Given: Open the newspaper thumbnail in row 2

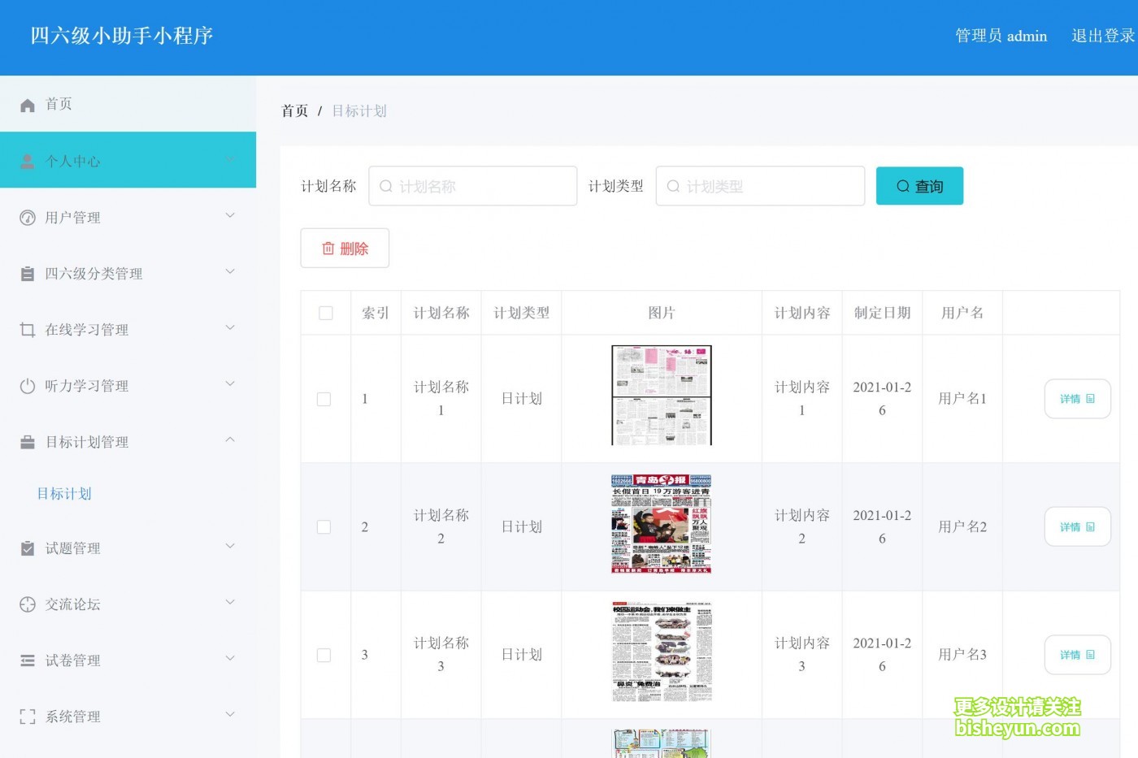Looking at the screenshot, I should coord(661,524).
